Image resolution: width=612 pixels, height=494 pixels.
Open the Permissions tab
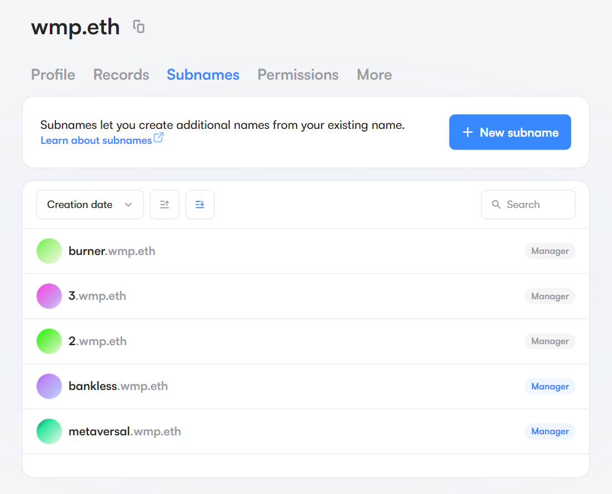(x=298, y=75)
